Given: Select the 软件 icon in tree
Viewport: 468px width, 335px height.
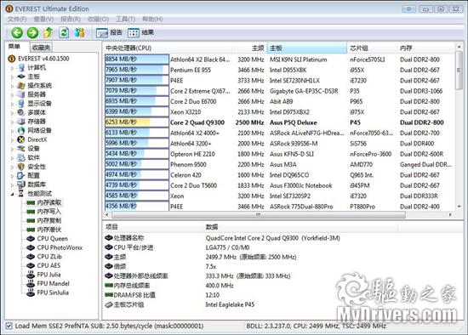Looking at the screenshot, I should coord(21,157).
